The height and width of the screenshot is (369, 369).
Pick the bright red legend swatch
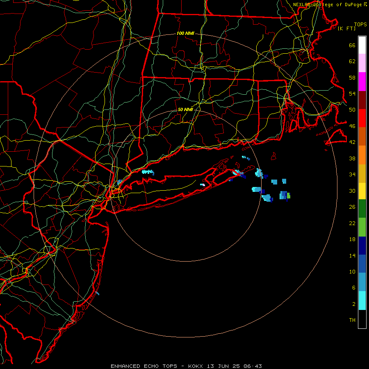tap(362, 118)
